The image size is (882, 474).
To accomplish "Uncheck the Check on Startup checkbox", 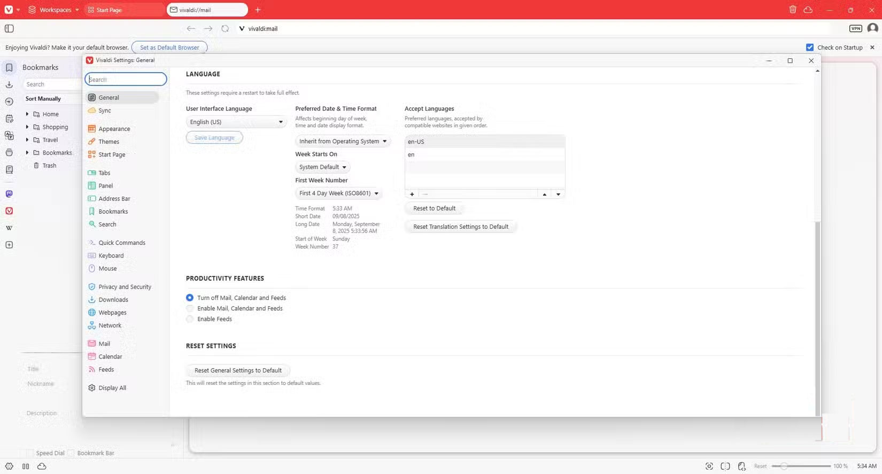I will (810, 48).
